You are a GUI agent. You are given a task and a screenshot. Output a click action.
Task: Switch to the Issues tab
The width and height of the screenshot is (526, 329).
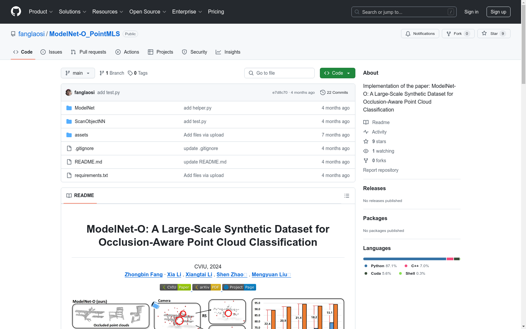point(51,52)
